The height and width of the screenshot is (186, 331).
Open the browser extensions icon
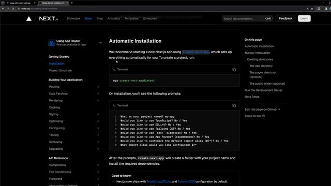pyautogui.click(x=319, y=9)
